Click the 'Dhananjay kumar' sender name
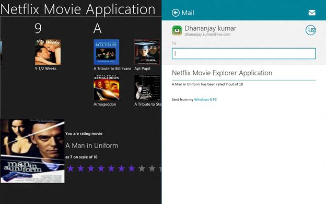 click(x=210, y=28)
